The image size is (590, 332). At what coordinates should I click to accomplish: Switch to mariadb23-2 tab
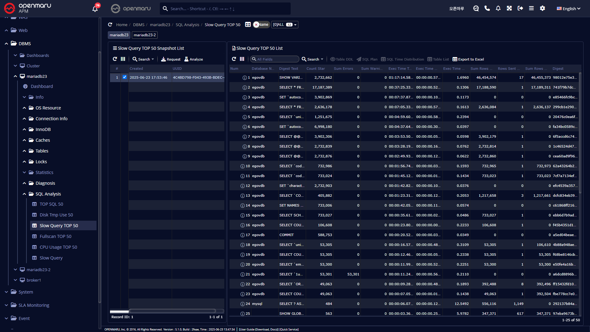click(145, 35)
